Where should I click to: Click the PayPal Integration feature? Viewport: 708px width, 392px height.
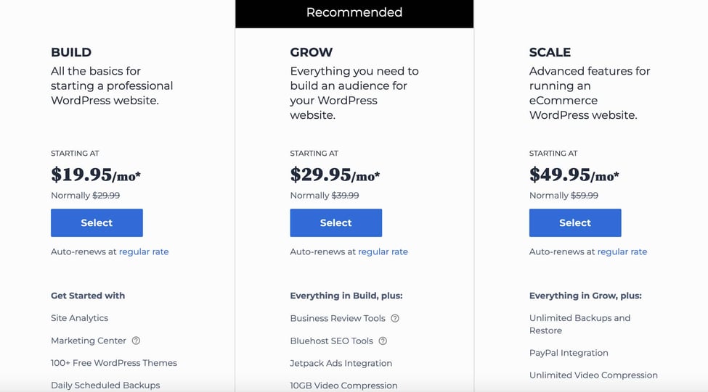[x=569, y=353]
